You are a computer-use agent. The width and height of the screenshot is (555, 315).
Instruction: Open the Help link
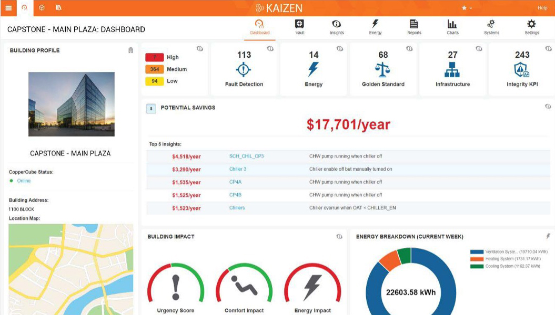542,8
